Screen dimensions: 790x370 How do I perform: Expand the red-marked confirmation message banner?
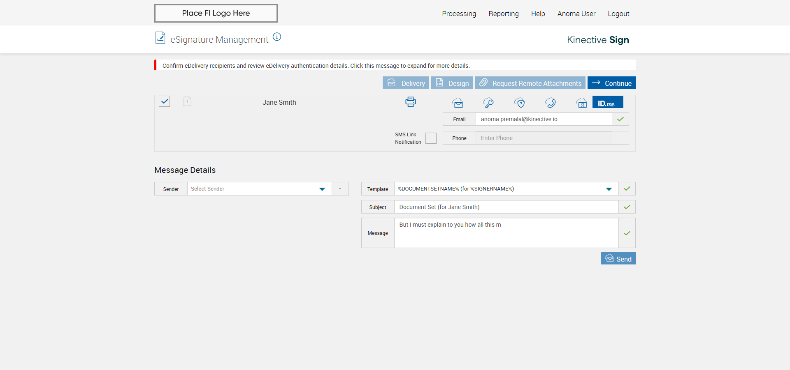[x=316, y=66]
